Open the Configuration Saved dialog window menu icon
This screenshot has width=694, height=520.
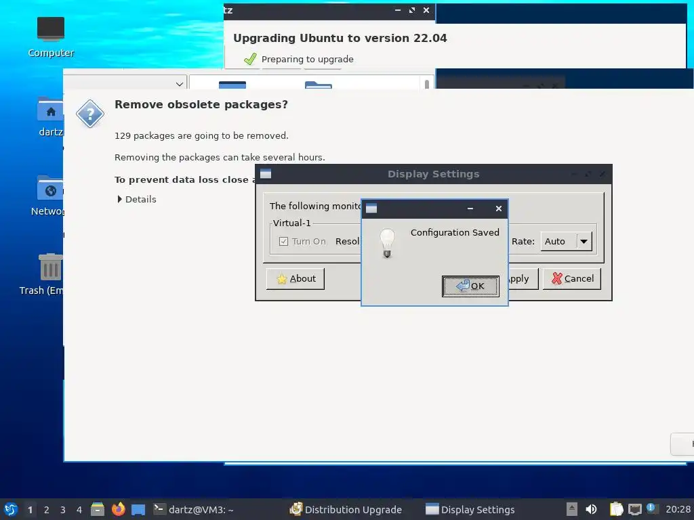point(371,209)
